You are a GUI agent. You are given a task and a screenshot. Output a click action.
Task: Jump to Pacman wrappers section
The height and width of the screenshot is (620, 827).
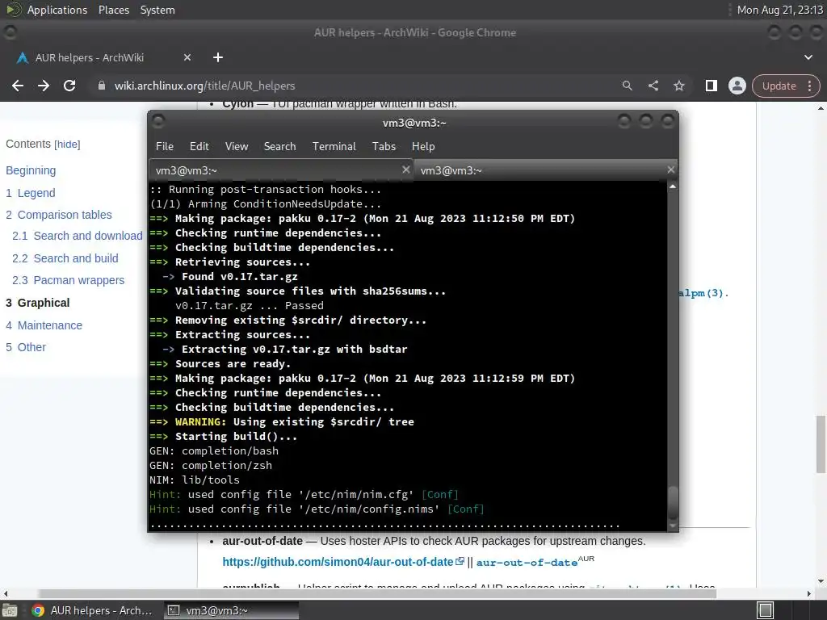[x=68, y=280]
